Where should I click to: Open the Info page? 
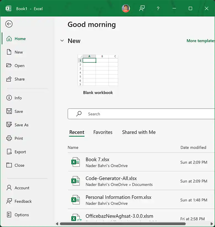pyautogui.click(x=14, y=98)
